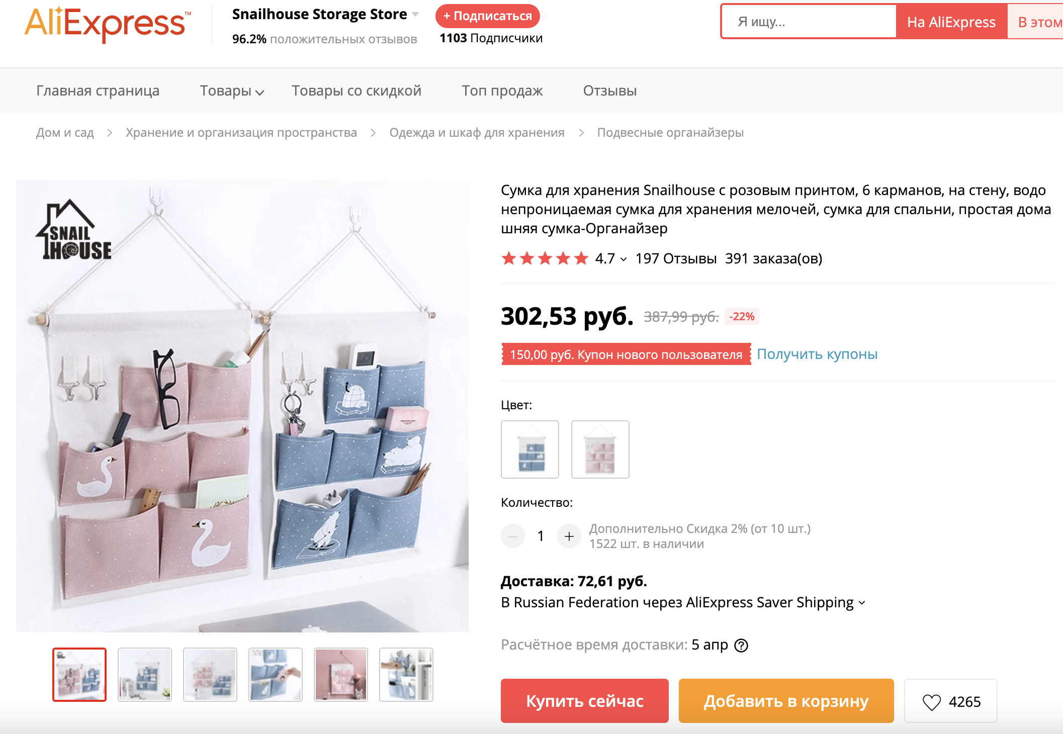Open the Топ продаж tab
1063x734 pixels.
pos(502,91)
